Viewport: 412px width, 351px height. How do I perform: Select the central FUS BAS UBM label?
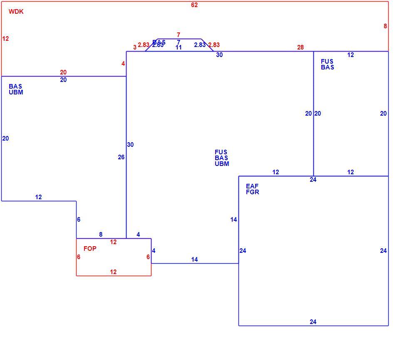tap(222, 158)
